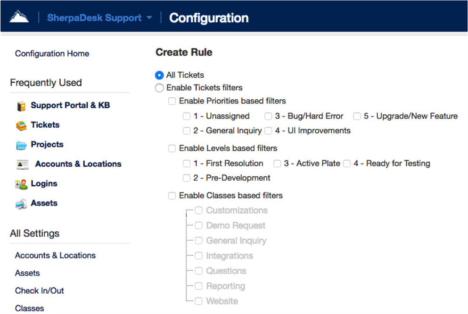Check the 3 - Bug/Hard Error priority
Image resolution: width=468 pixels, height=314 pixels.
pos(268,116)
